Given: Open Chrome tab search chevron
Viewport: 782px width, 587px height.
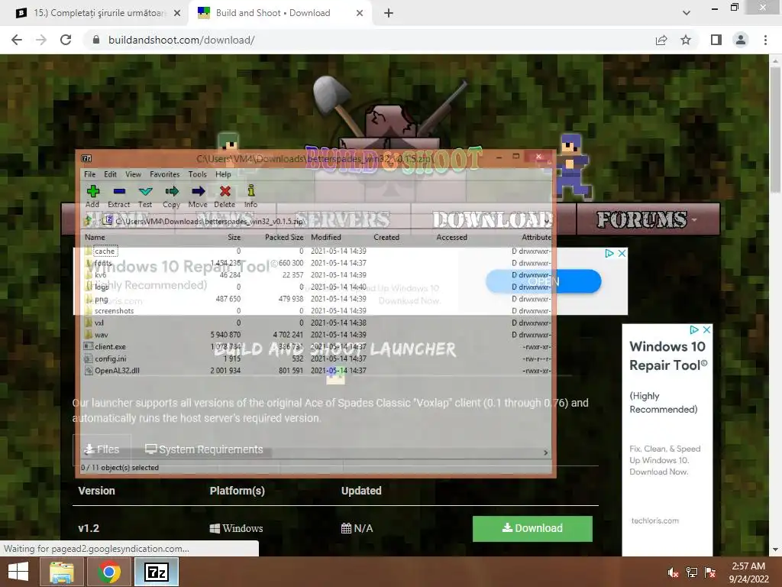Looking at the screenshot, I should click(687, 13).
